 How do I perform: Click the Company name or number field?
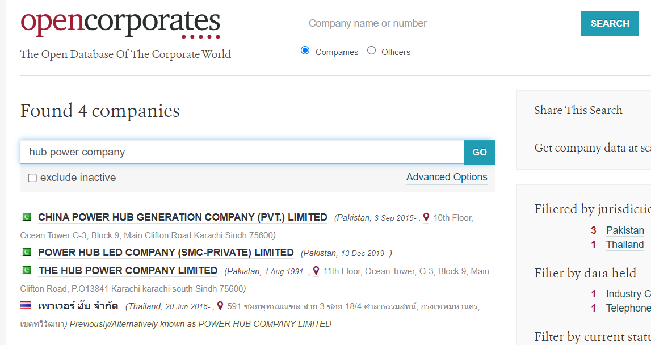pyautogui.click(x=440, y=23)
